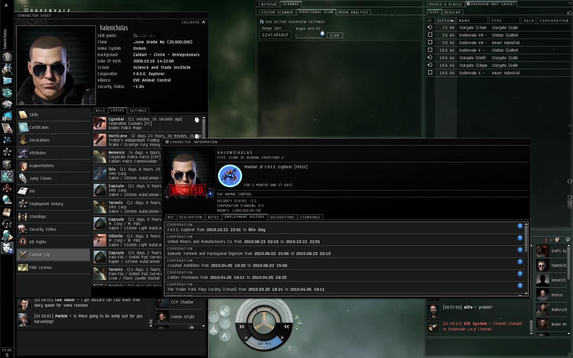This screenshot has height=358, width=573.
Task: Open the Character Information window menu icon
Action: [x=167, y=142]
